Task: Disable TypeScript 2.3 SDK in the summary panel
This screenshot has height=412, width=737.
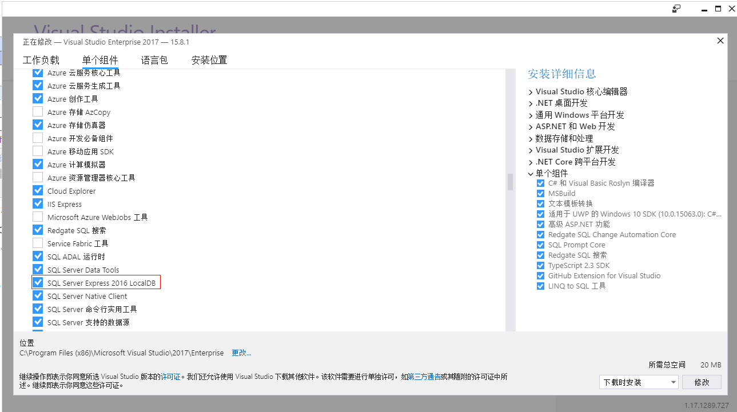Action: point(540,265)
